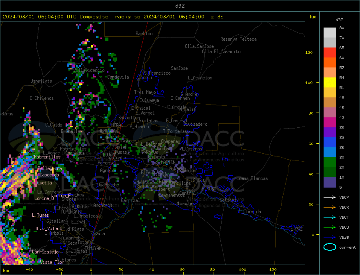Click the S_Francisco place label
360x275 pixels.
coord(157,73)
